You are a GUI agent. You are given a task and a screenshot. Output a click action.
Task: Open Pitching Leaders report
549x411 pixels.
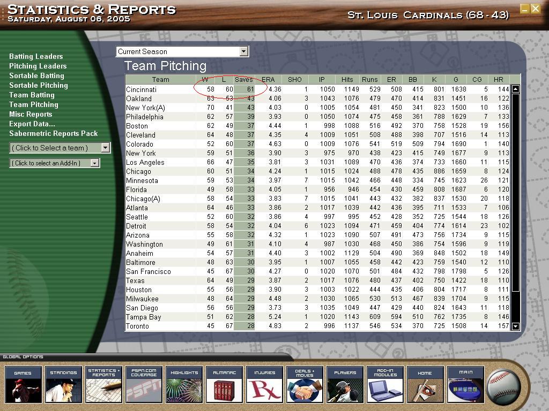point(38,66)
